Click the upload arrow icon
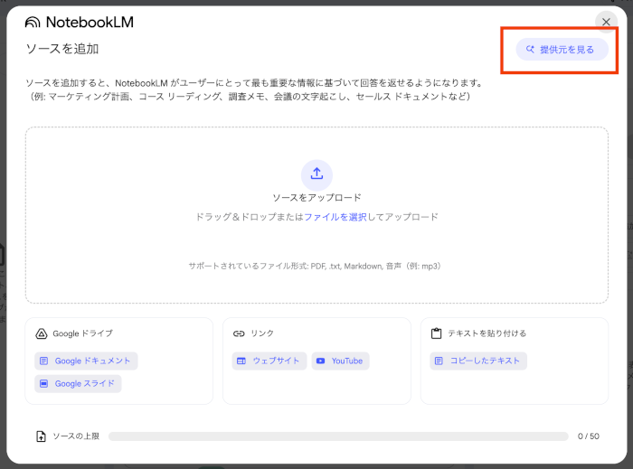633x469 pixels. coord(316,174)
